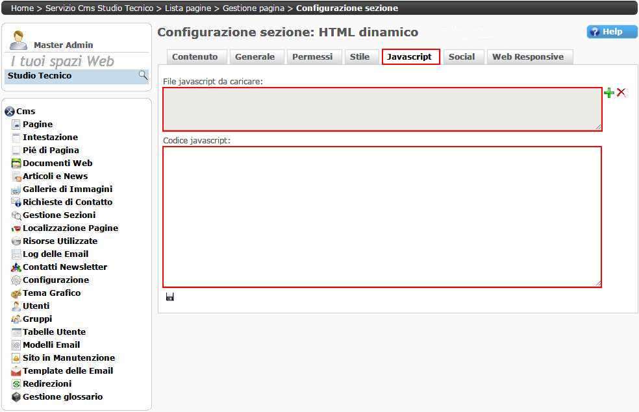639x412 pixels.
Task: Click the Contatti Newsletter people icon
Action: click(x=17, y=267)
